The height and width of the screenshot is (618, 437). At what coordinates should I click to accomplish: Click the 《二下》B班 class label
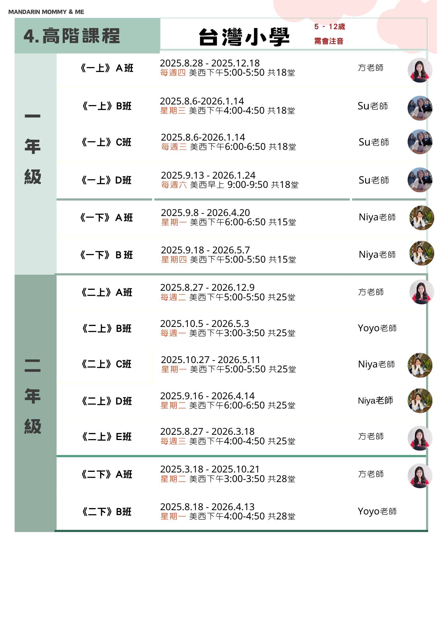click(x=106, y=512)
